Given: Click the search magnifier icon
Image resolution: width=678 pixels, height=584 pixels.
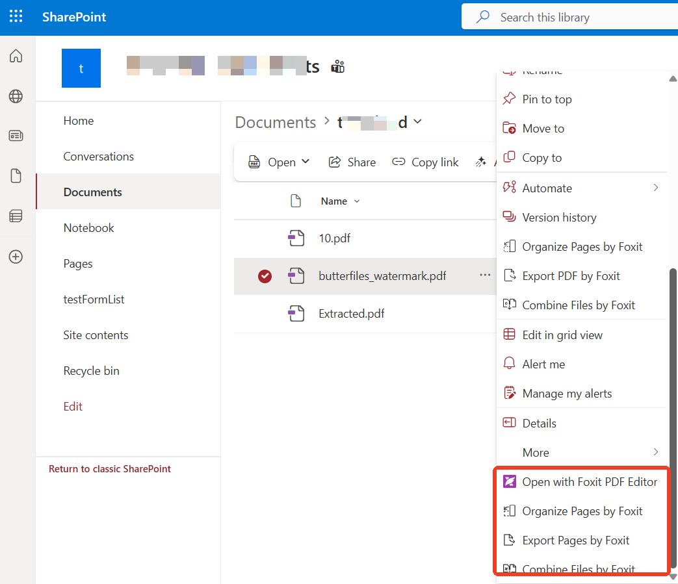Looking at the screenshot, I should 482,17.
